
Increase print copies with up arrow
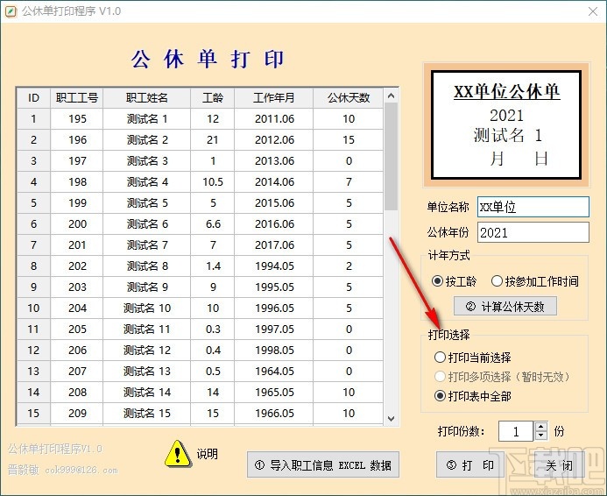540,426
